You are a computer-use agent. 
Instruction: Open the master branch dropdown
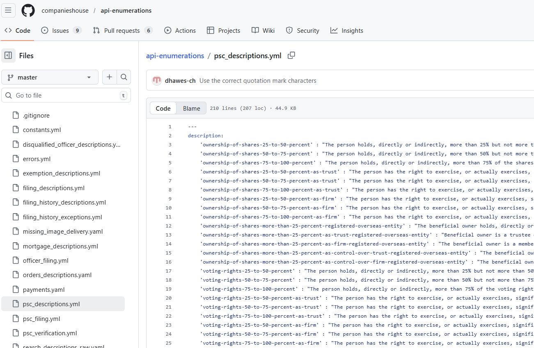[x=50, y=77]
